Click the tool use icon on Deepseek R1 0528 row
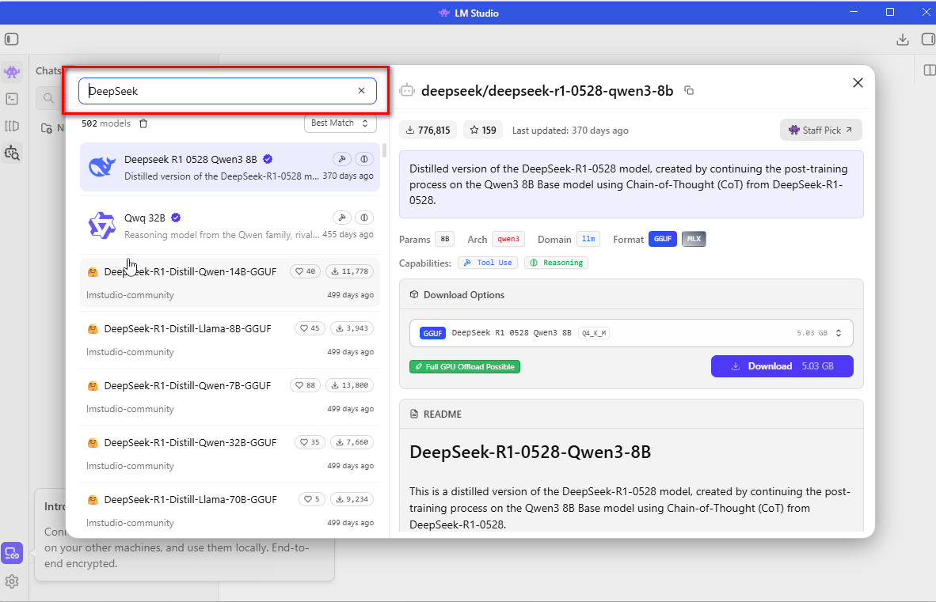The width and height of the screenshot is (936, 602). pyautogui.click(x=342, y=159)
